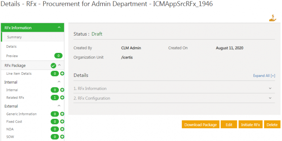Open the Summary item in sidebar
282x141 pixels.
point(14,37)
